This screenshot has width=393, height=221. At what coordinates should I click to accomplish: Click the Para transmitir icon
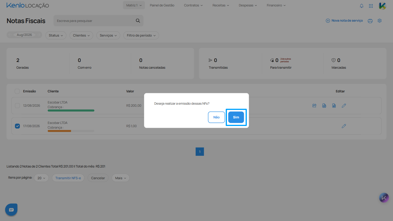tap(272, 60)
